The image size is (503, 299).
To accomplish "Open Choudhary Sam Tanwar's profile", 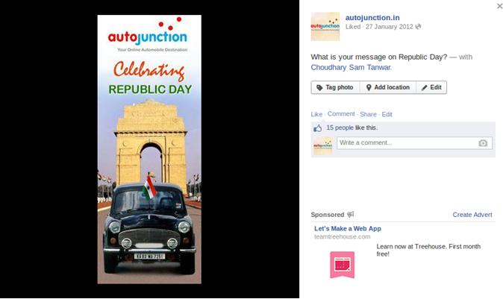I will tap(352, 67).
